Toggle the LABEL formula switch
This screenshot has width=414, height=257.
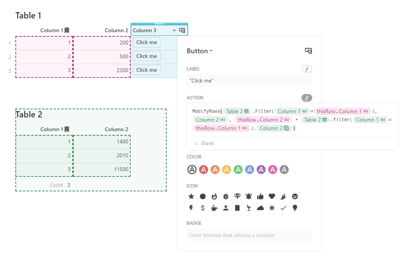click(x=307, y=69)
